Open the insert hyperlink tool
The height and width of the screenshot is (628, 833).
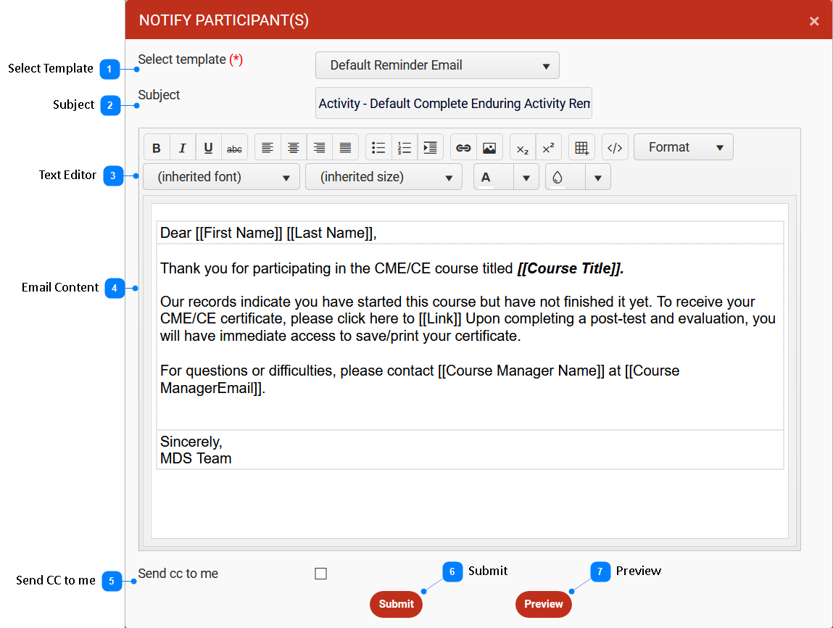coord(463,148)
